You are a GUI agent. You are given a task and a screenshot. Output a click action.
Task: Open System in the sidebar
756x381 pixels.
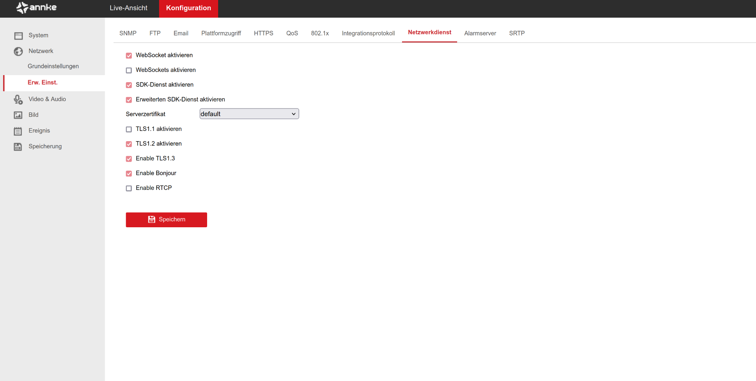[x=39, y=35]
